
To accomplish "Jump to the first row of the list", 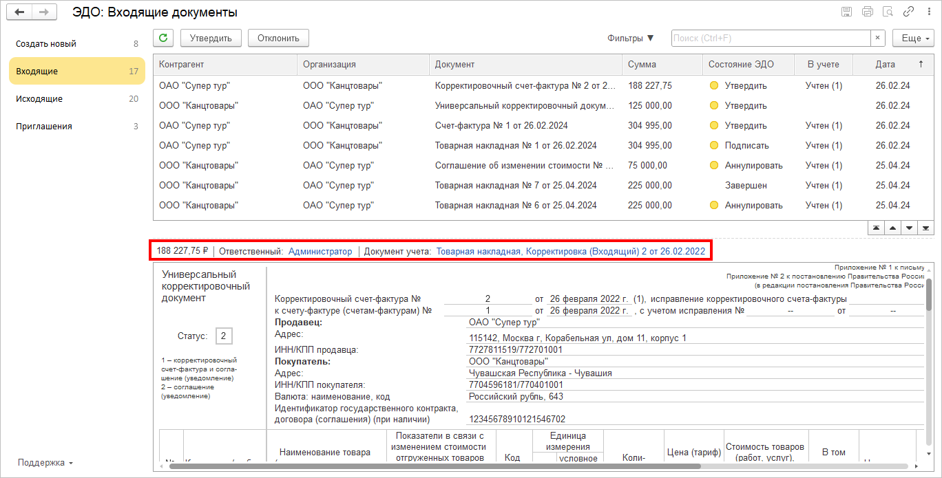I will [876, 228].
